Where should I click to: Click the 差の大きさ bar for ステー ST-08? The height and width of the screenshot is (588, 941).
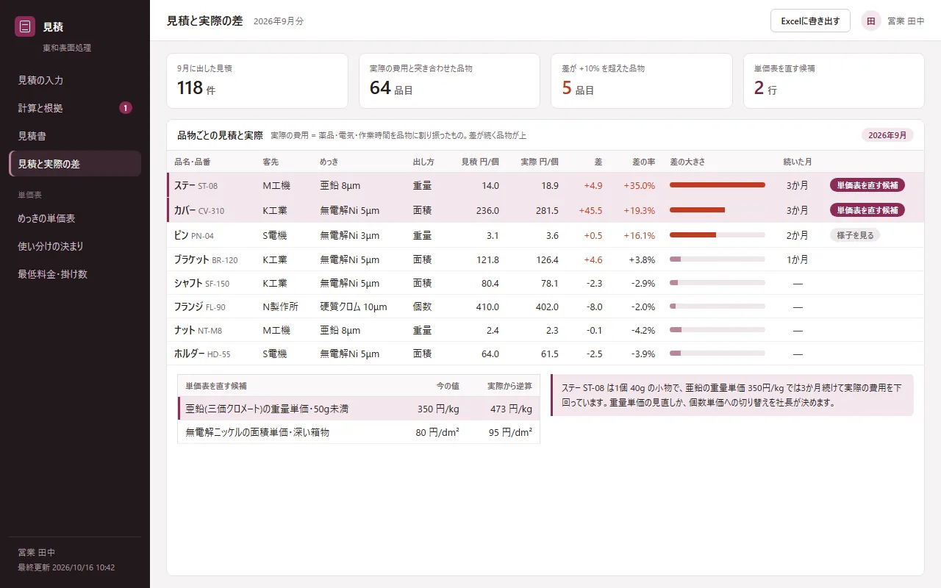pos(718,185)
